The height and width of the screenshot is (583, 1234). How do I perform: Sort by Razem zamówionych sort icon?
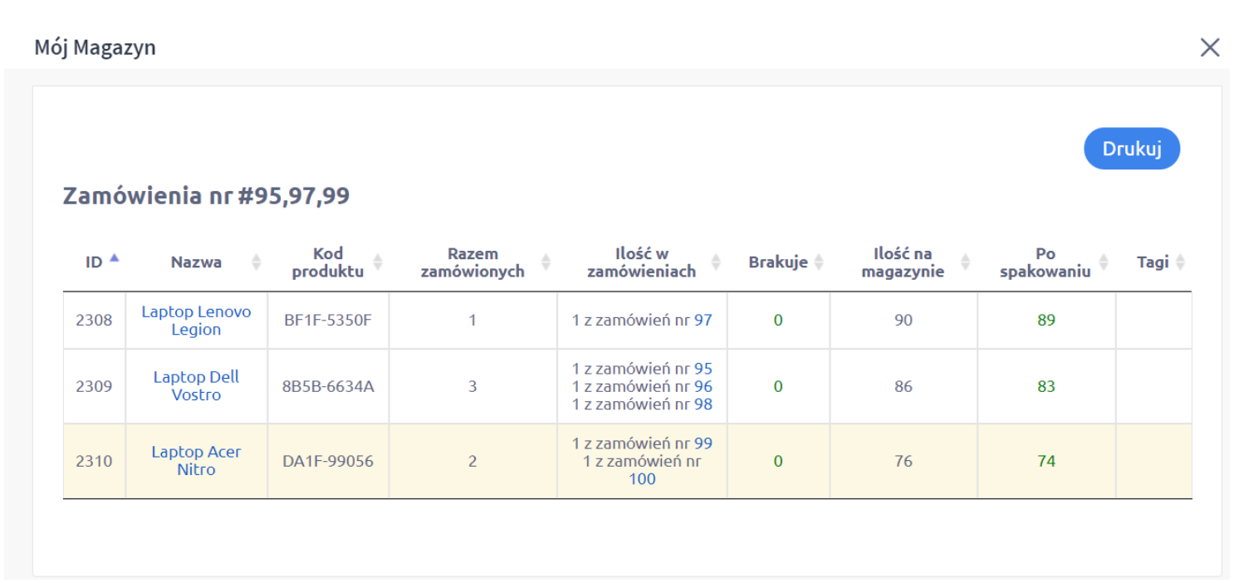(x=546, y=262)
